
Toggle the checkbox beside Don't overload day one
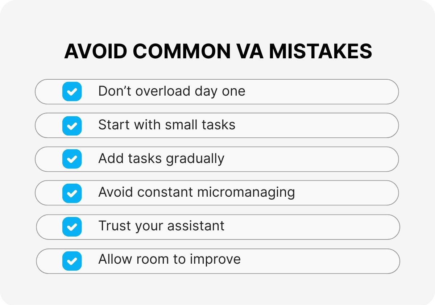click(x=72, y=92)
